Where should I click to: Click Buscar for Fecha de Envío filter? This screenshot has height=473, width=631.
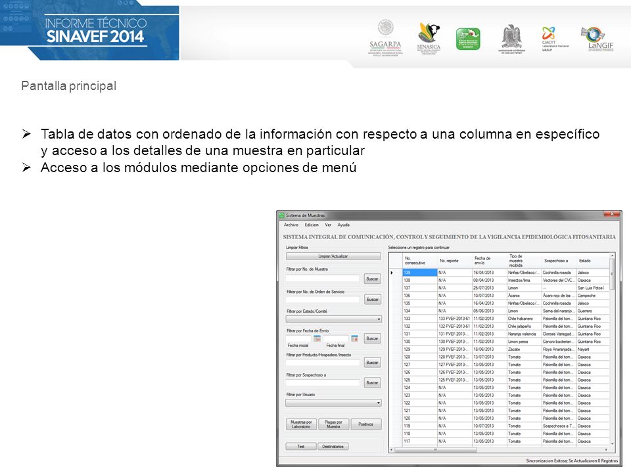(372, 339)
